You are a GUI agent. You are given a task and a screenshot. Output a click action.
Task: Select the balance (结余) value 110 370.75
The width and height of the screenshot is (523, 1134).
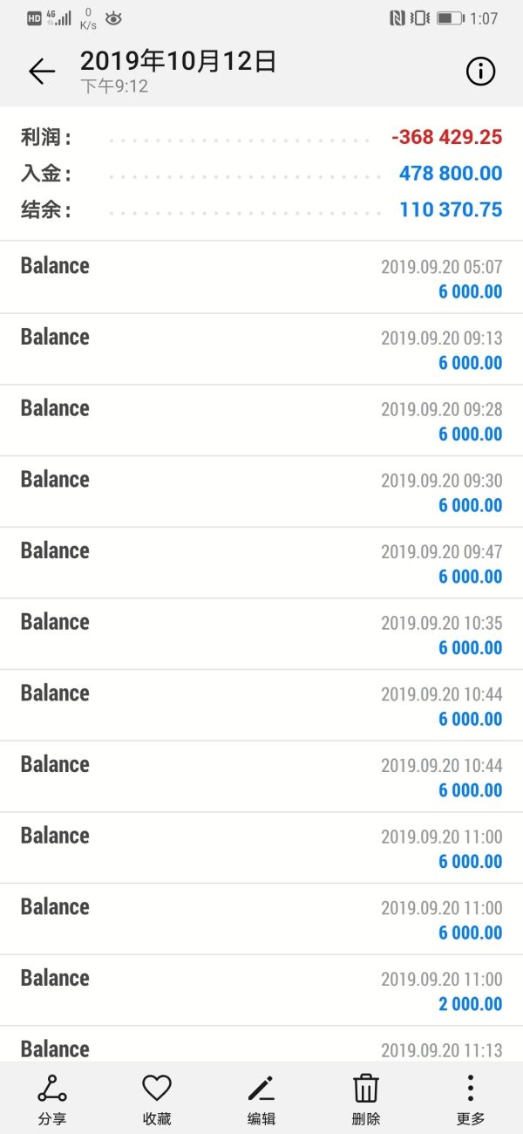coord(450,210)
